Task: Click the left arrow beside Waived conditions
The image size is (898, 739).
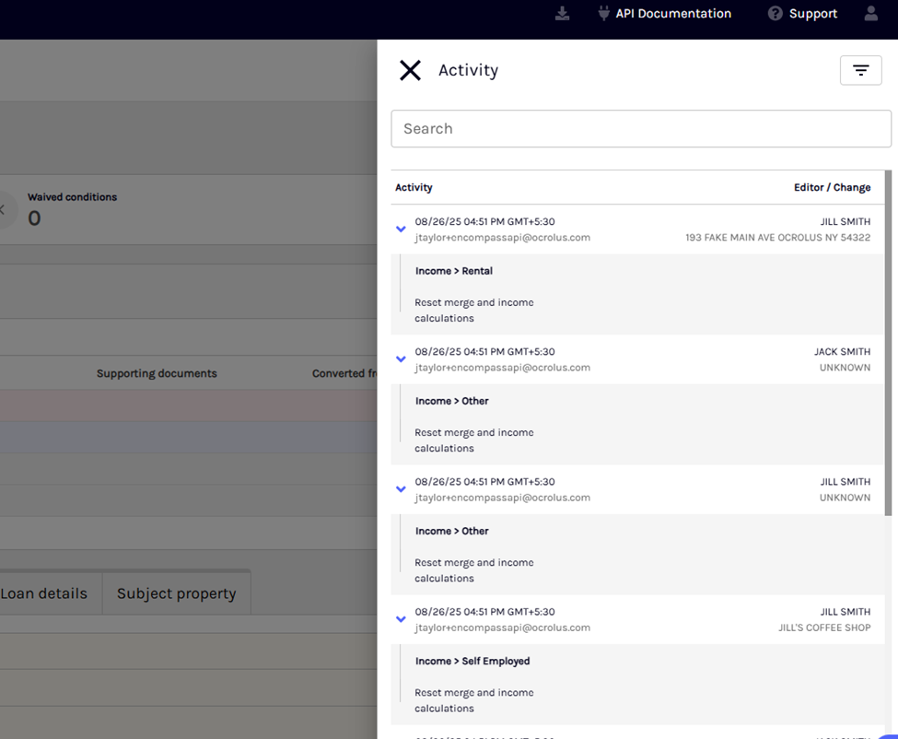Action: (x=2, y=210)
